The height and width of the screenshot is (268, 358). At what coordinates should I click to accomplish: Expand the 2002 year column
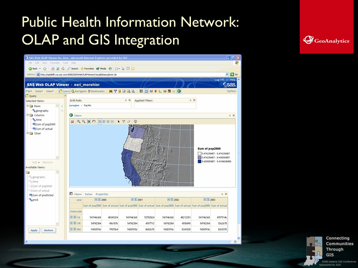click(169, 200)
